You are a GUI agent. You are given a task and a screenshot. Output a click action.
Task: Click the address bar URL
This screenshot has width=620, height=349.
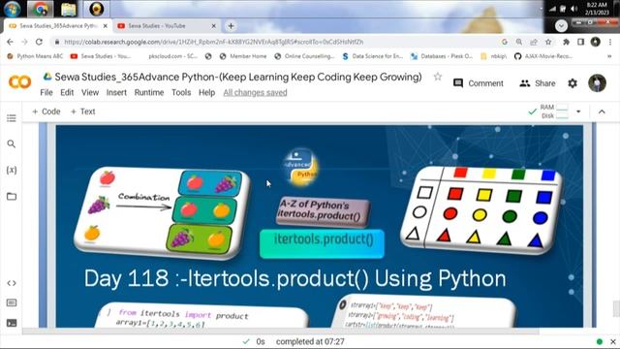click(213, 42)
